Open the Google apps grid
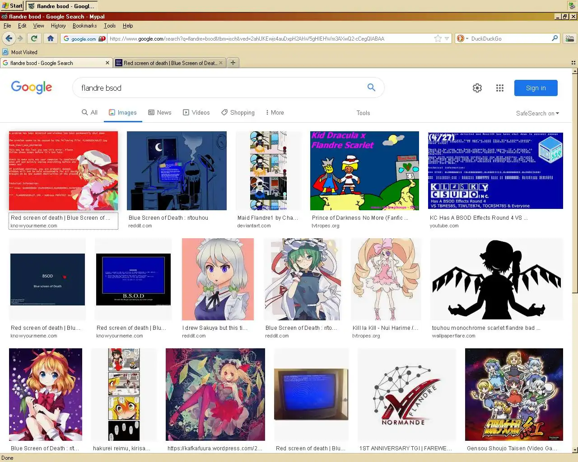This screenshot has height=462, width=578. 500,88
